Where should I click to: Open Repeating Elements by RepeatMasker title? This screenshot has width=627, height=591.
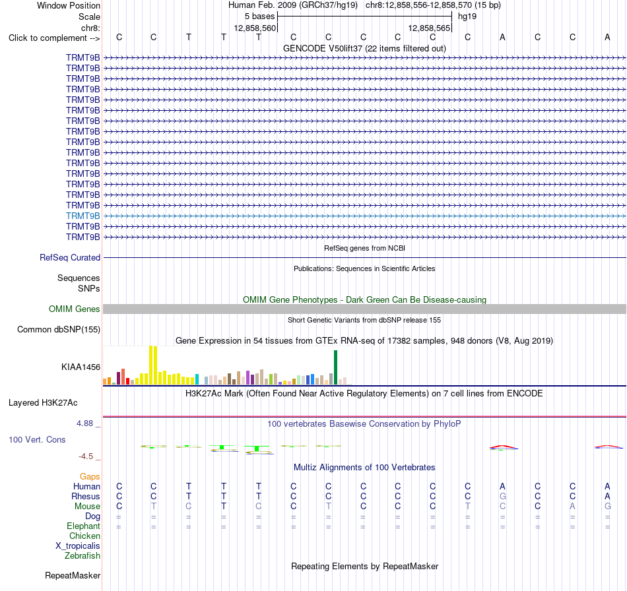(x=364, y=567)
